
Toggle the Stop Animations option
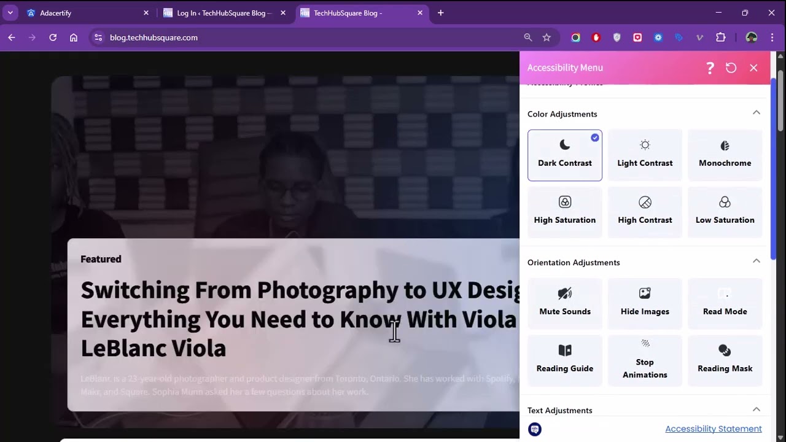645,361
